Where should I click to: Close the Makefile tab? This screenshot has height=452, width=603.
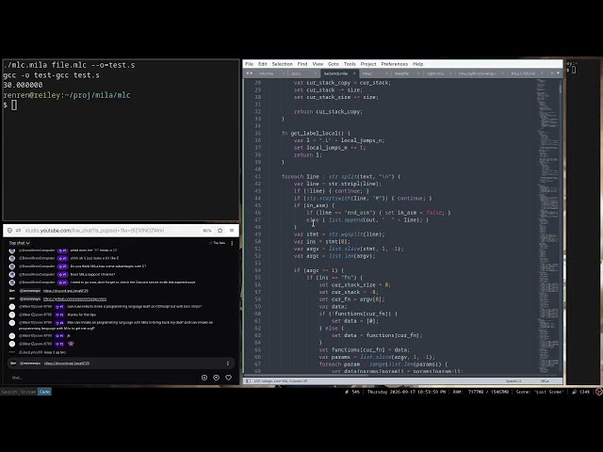click(418, 73)
